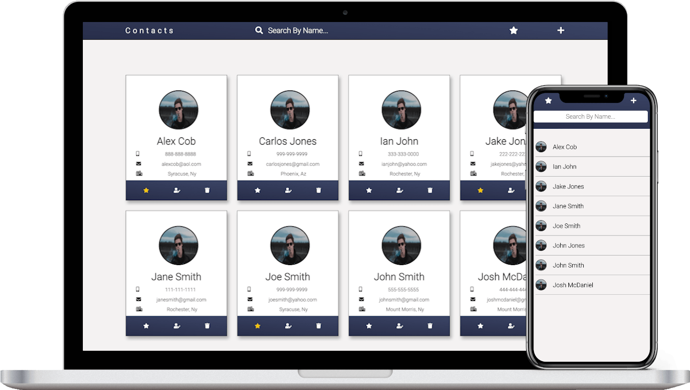Trash the Ian John contact
The image size is (690, 390).
[x=430, y=190]
